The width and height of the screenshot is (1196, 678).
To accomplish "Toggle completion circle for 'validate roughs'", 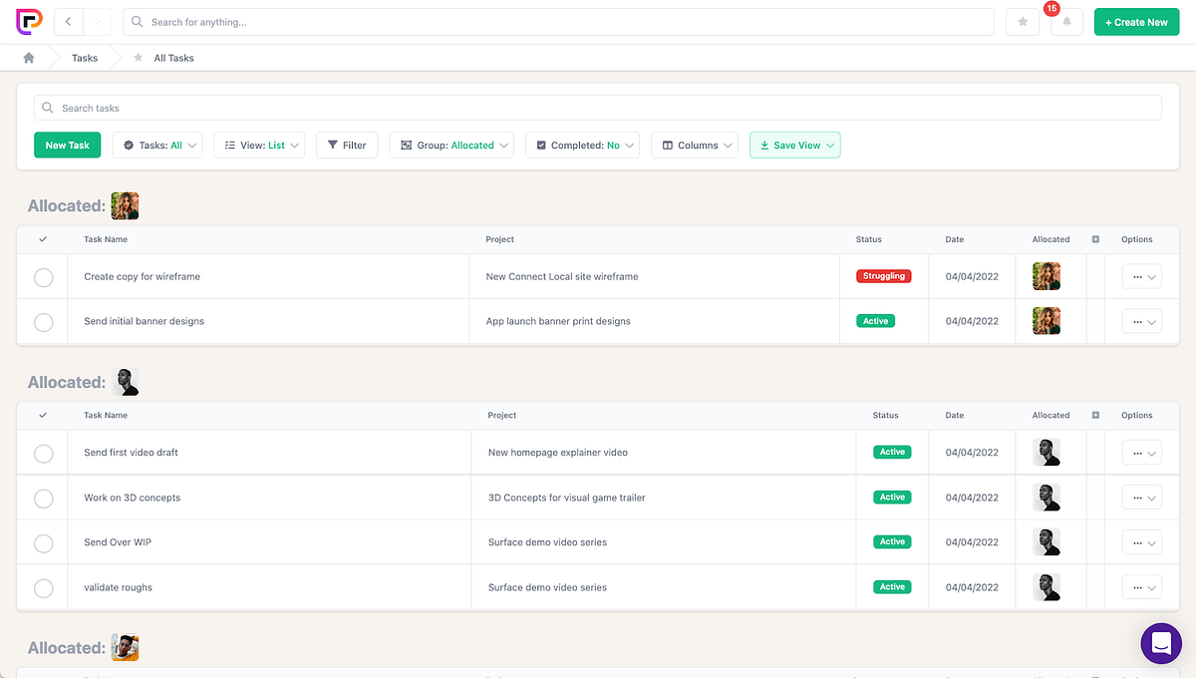I will click(44, 588).
